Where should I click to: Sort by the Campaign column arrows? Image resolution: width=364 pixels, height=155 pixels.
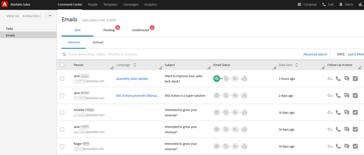135,65
